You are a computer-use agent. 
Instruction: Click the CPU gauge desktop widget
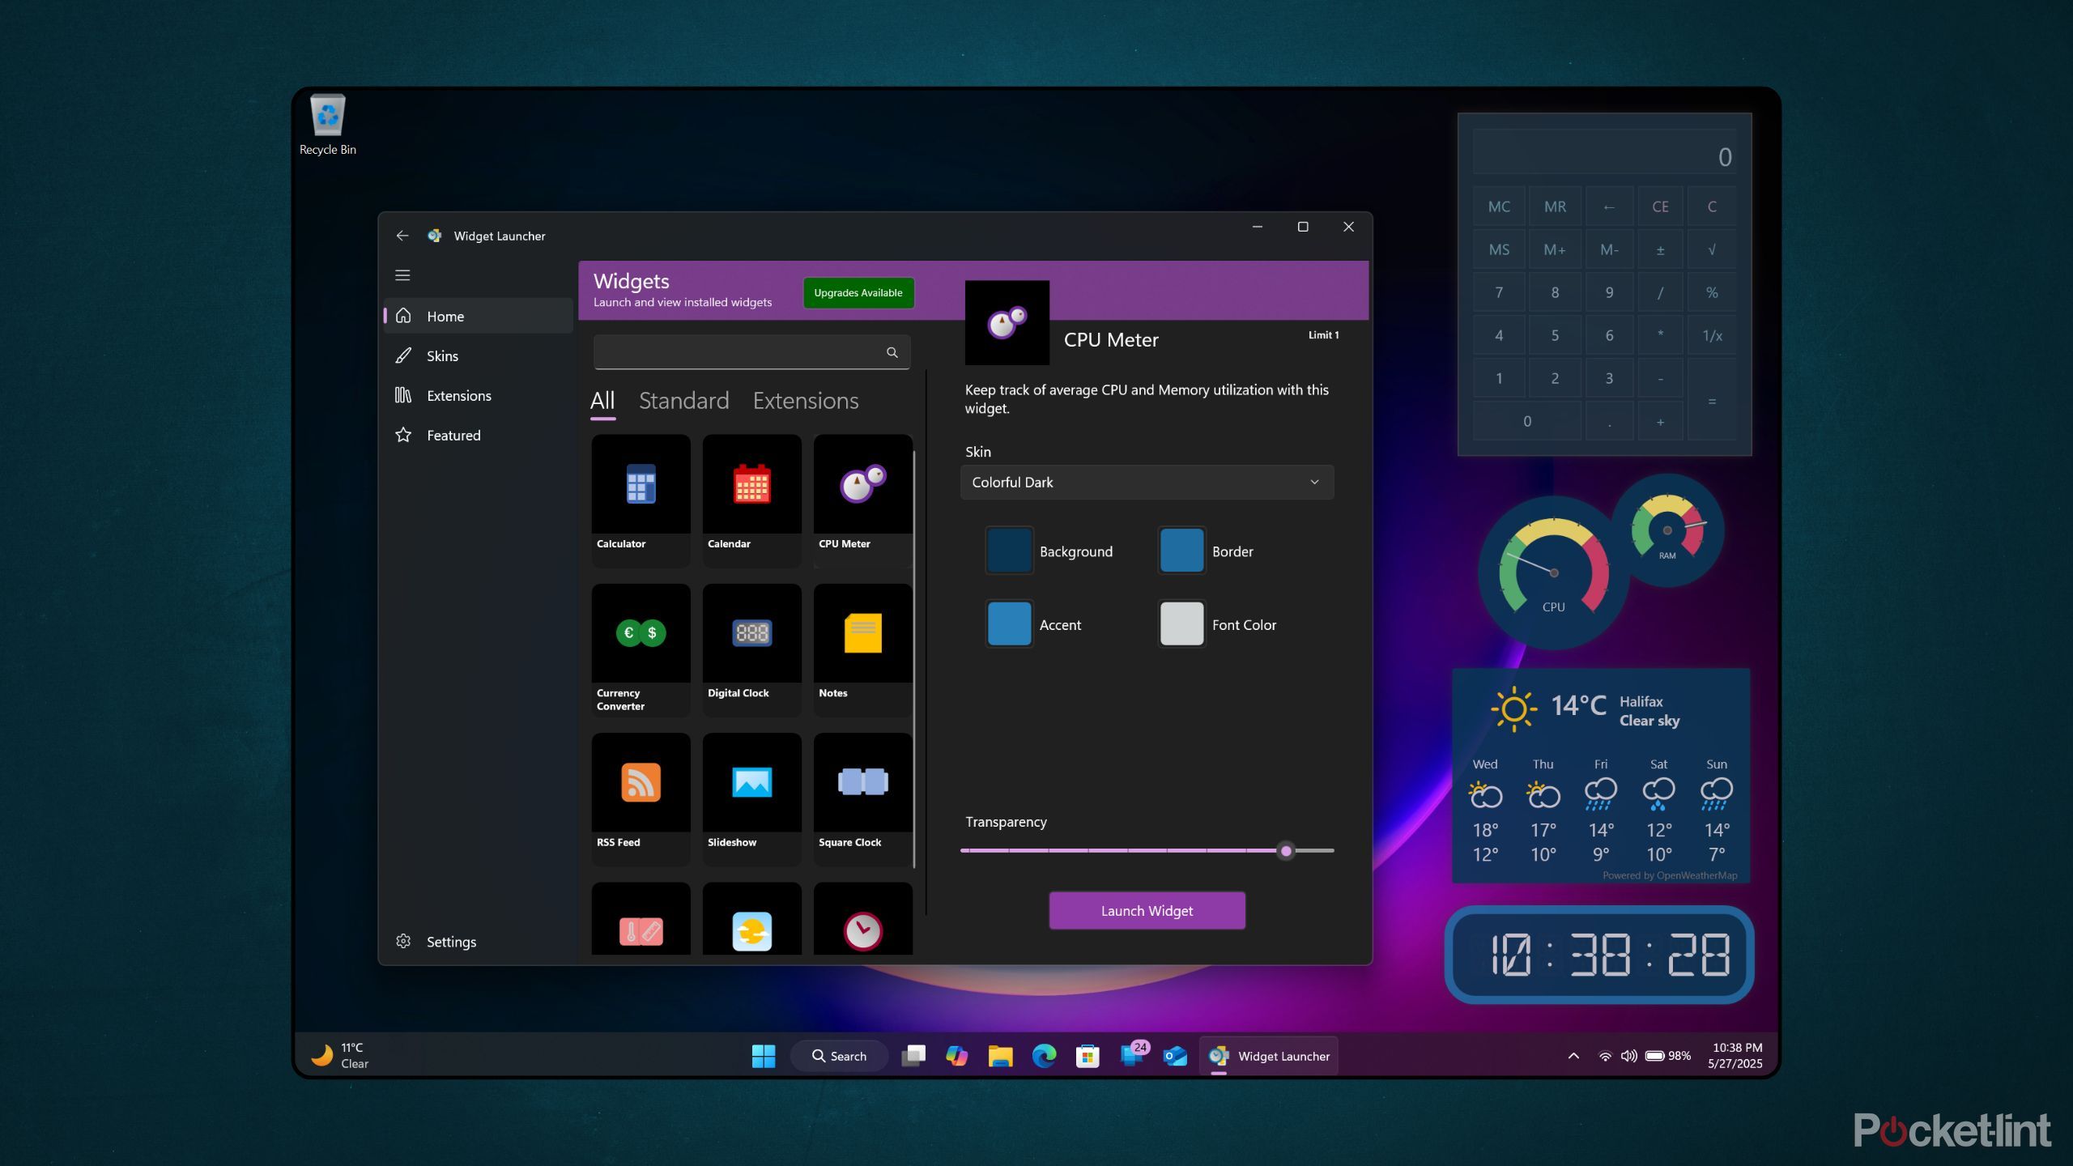point(1553,572)
